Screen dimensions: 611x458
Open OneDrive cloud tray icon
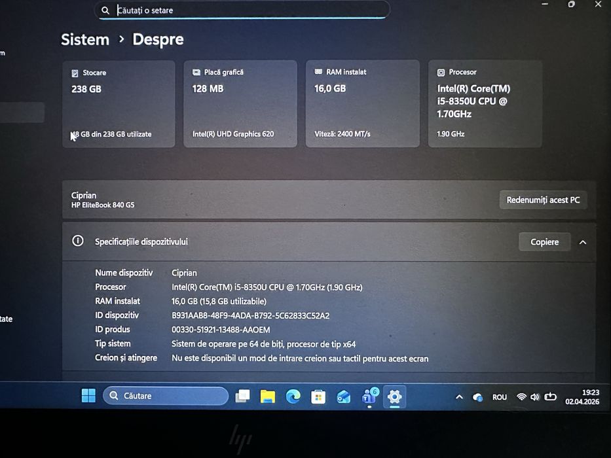(x=477, y=397)
